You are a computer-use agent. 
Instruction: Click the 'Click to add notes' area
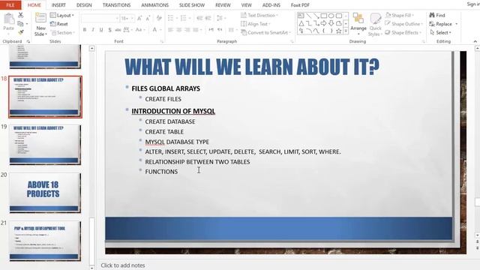click(123, 265)
